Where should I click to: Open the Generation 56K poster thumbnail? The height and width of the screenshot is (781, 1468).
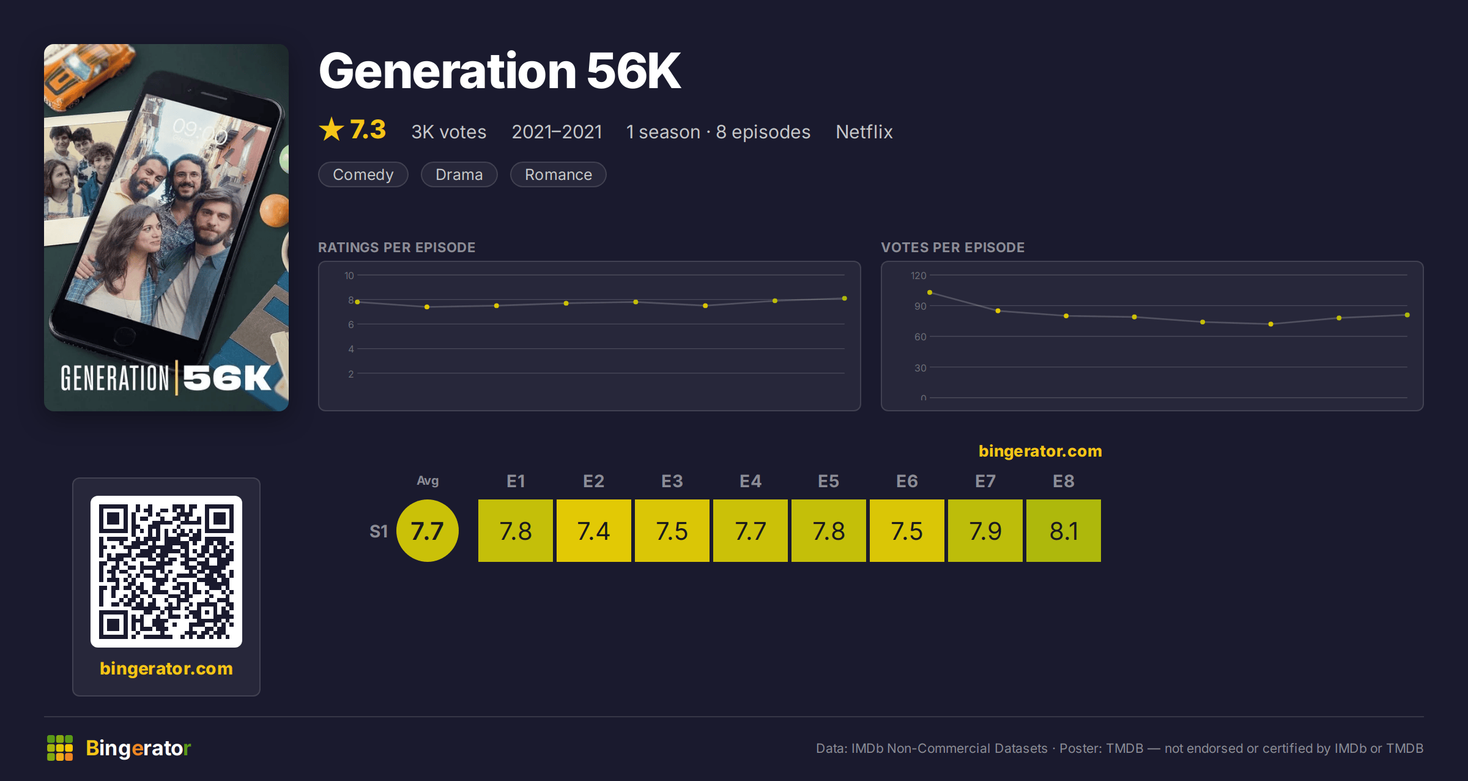click(x=166, y=227)
